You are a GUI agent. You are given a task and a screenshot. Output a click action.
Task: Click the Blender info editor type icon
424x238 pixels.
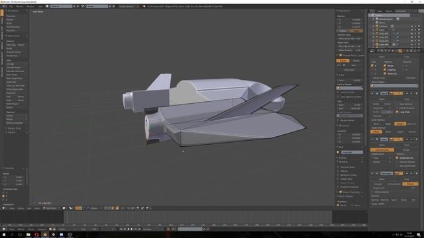click(3, 6)
